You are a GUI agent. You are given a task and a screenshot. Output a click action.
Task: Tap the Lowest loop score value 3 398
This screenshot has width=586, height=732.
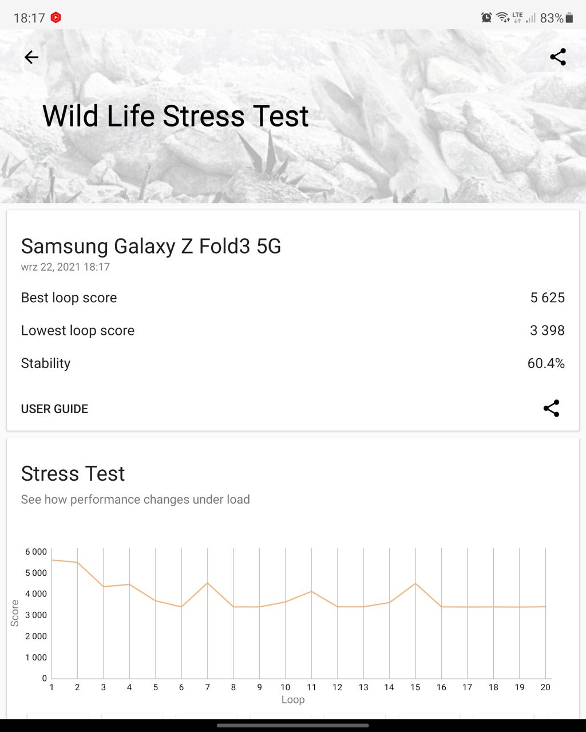pos(547,330)
